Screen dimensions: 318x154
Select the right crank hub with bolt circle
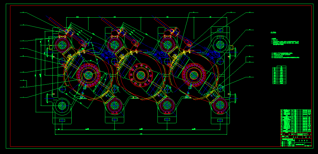pos(194,75)
